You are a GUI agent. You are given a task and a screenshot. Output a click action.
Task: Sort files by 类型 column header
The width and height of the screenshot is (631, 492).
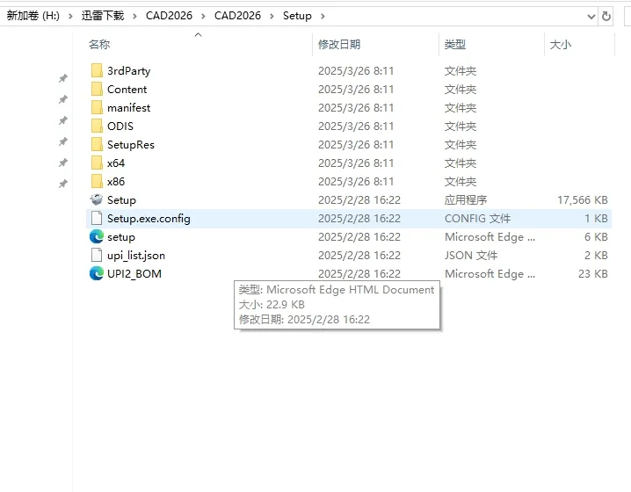[455, 44]
